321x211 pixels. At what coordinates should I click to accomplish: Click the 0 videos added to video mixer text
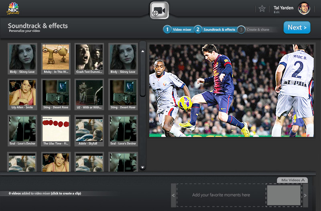coord(45,193)
